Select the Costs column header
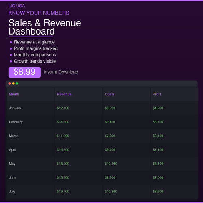 point(110,94)
